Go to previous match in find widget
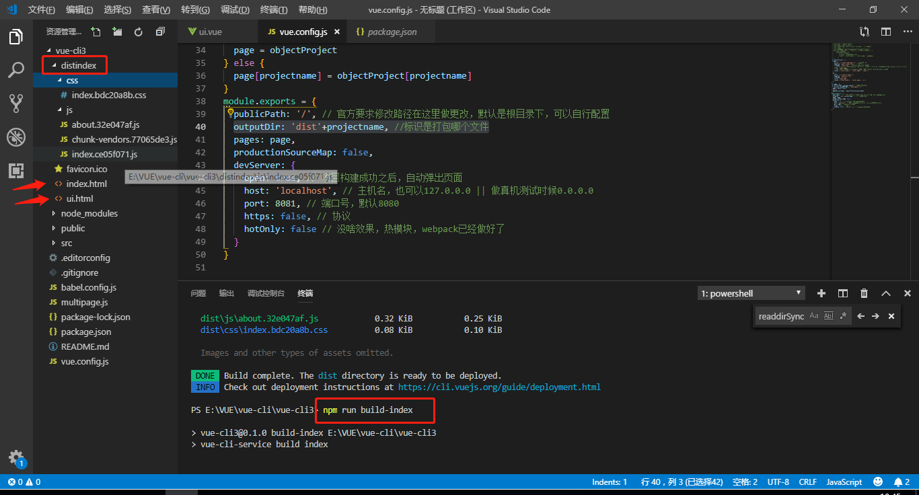The width and height of the screenshot is (919, 495). click(x=860, y=316)
